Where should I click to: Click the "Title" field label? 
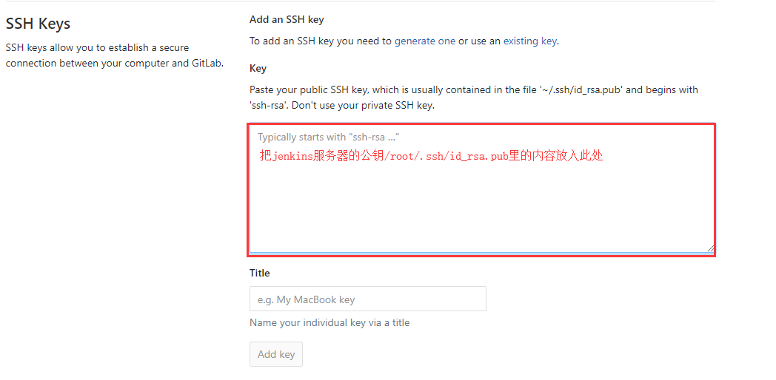[260, 273]
